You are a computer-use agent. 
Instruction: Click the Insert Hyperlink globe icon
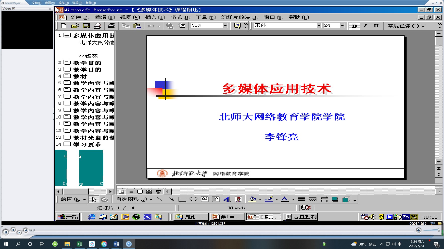tap(170, 26)
